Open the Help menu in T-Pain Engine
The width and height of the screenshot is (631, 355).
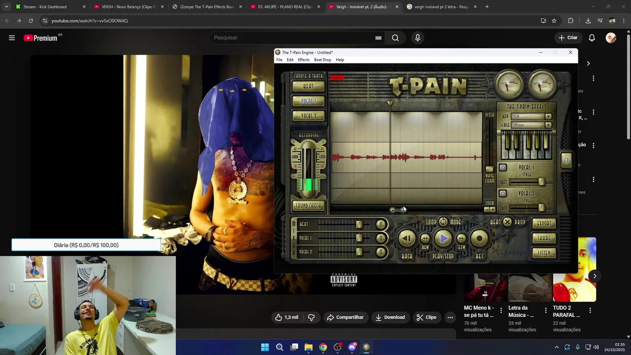(340, 60)
